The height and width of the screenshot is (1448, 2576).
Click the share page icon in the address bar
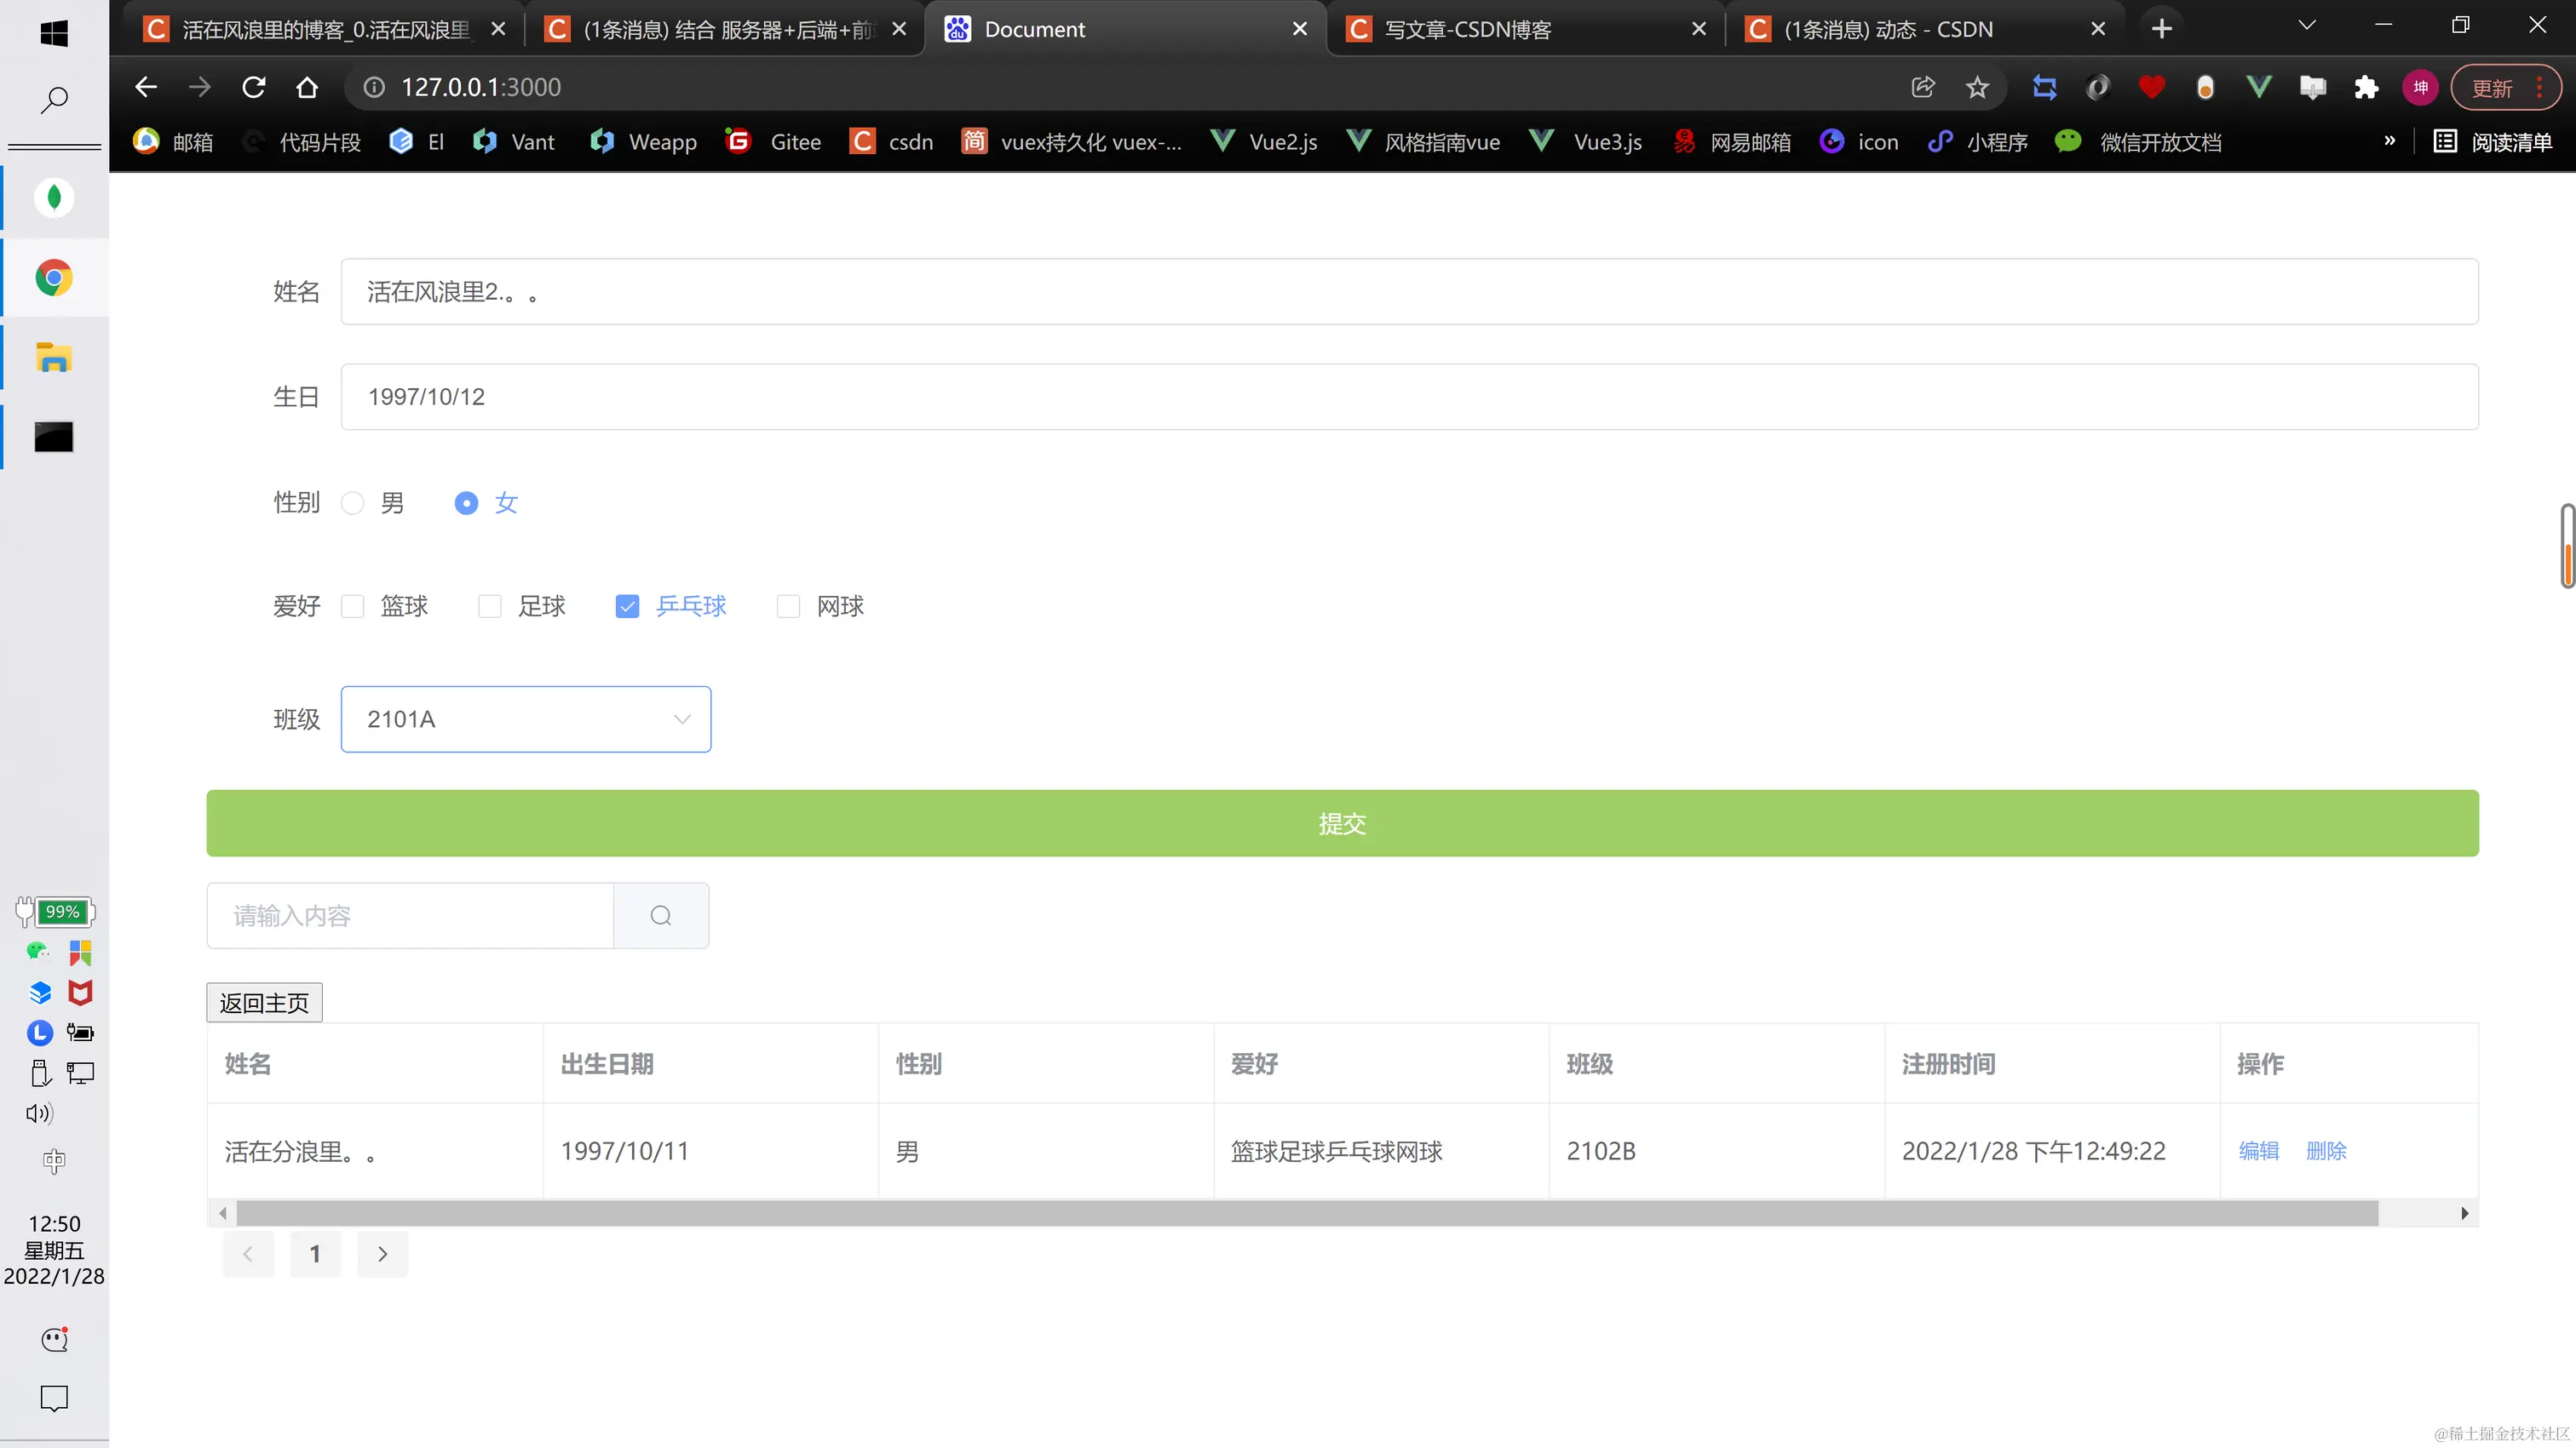point(1923,88)
